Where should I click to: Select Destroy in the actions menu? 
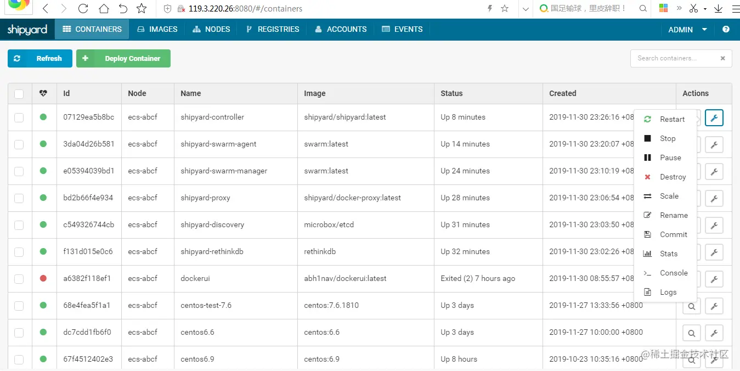[x=665, y=177]
